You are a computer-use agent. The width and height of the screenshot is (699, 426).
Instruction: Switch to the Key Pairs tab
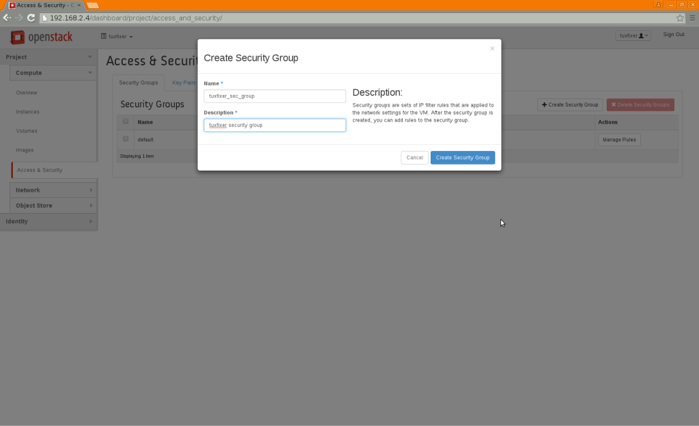tap(184, 82)
